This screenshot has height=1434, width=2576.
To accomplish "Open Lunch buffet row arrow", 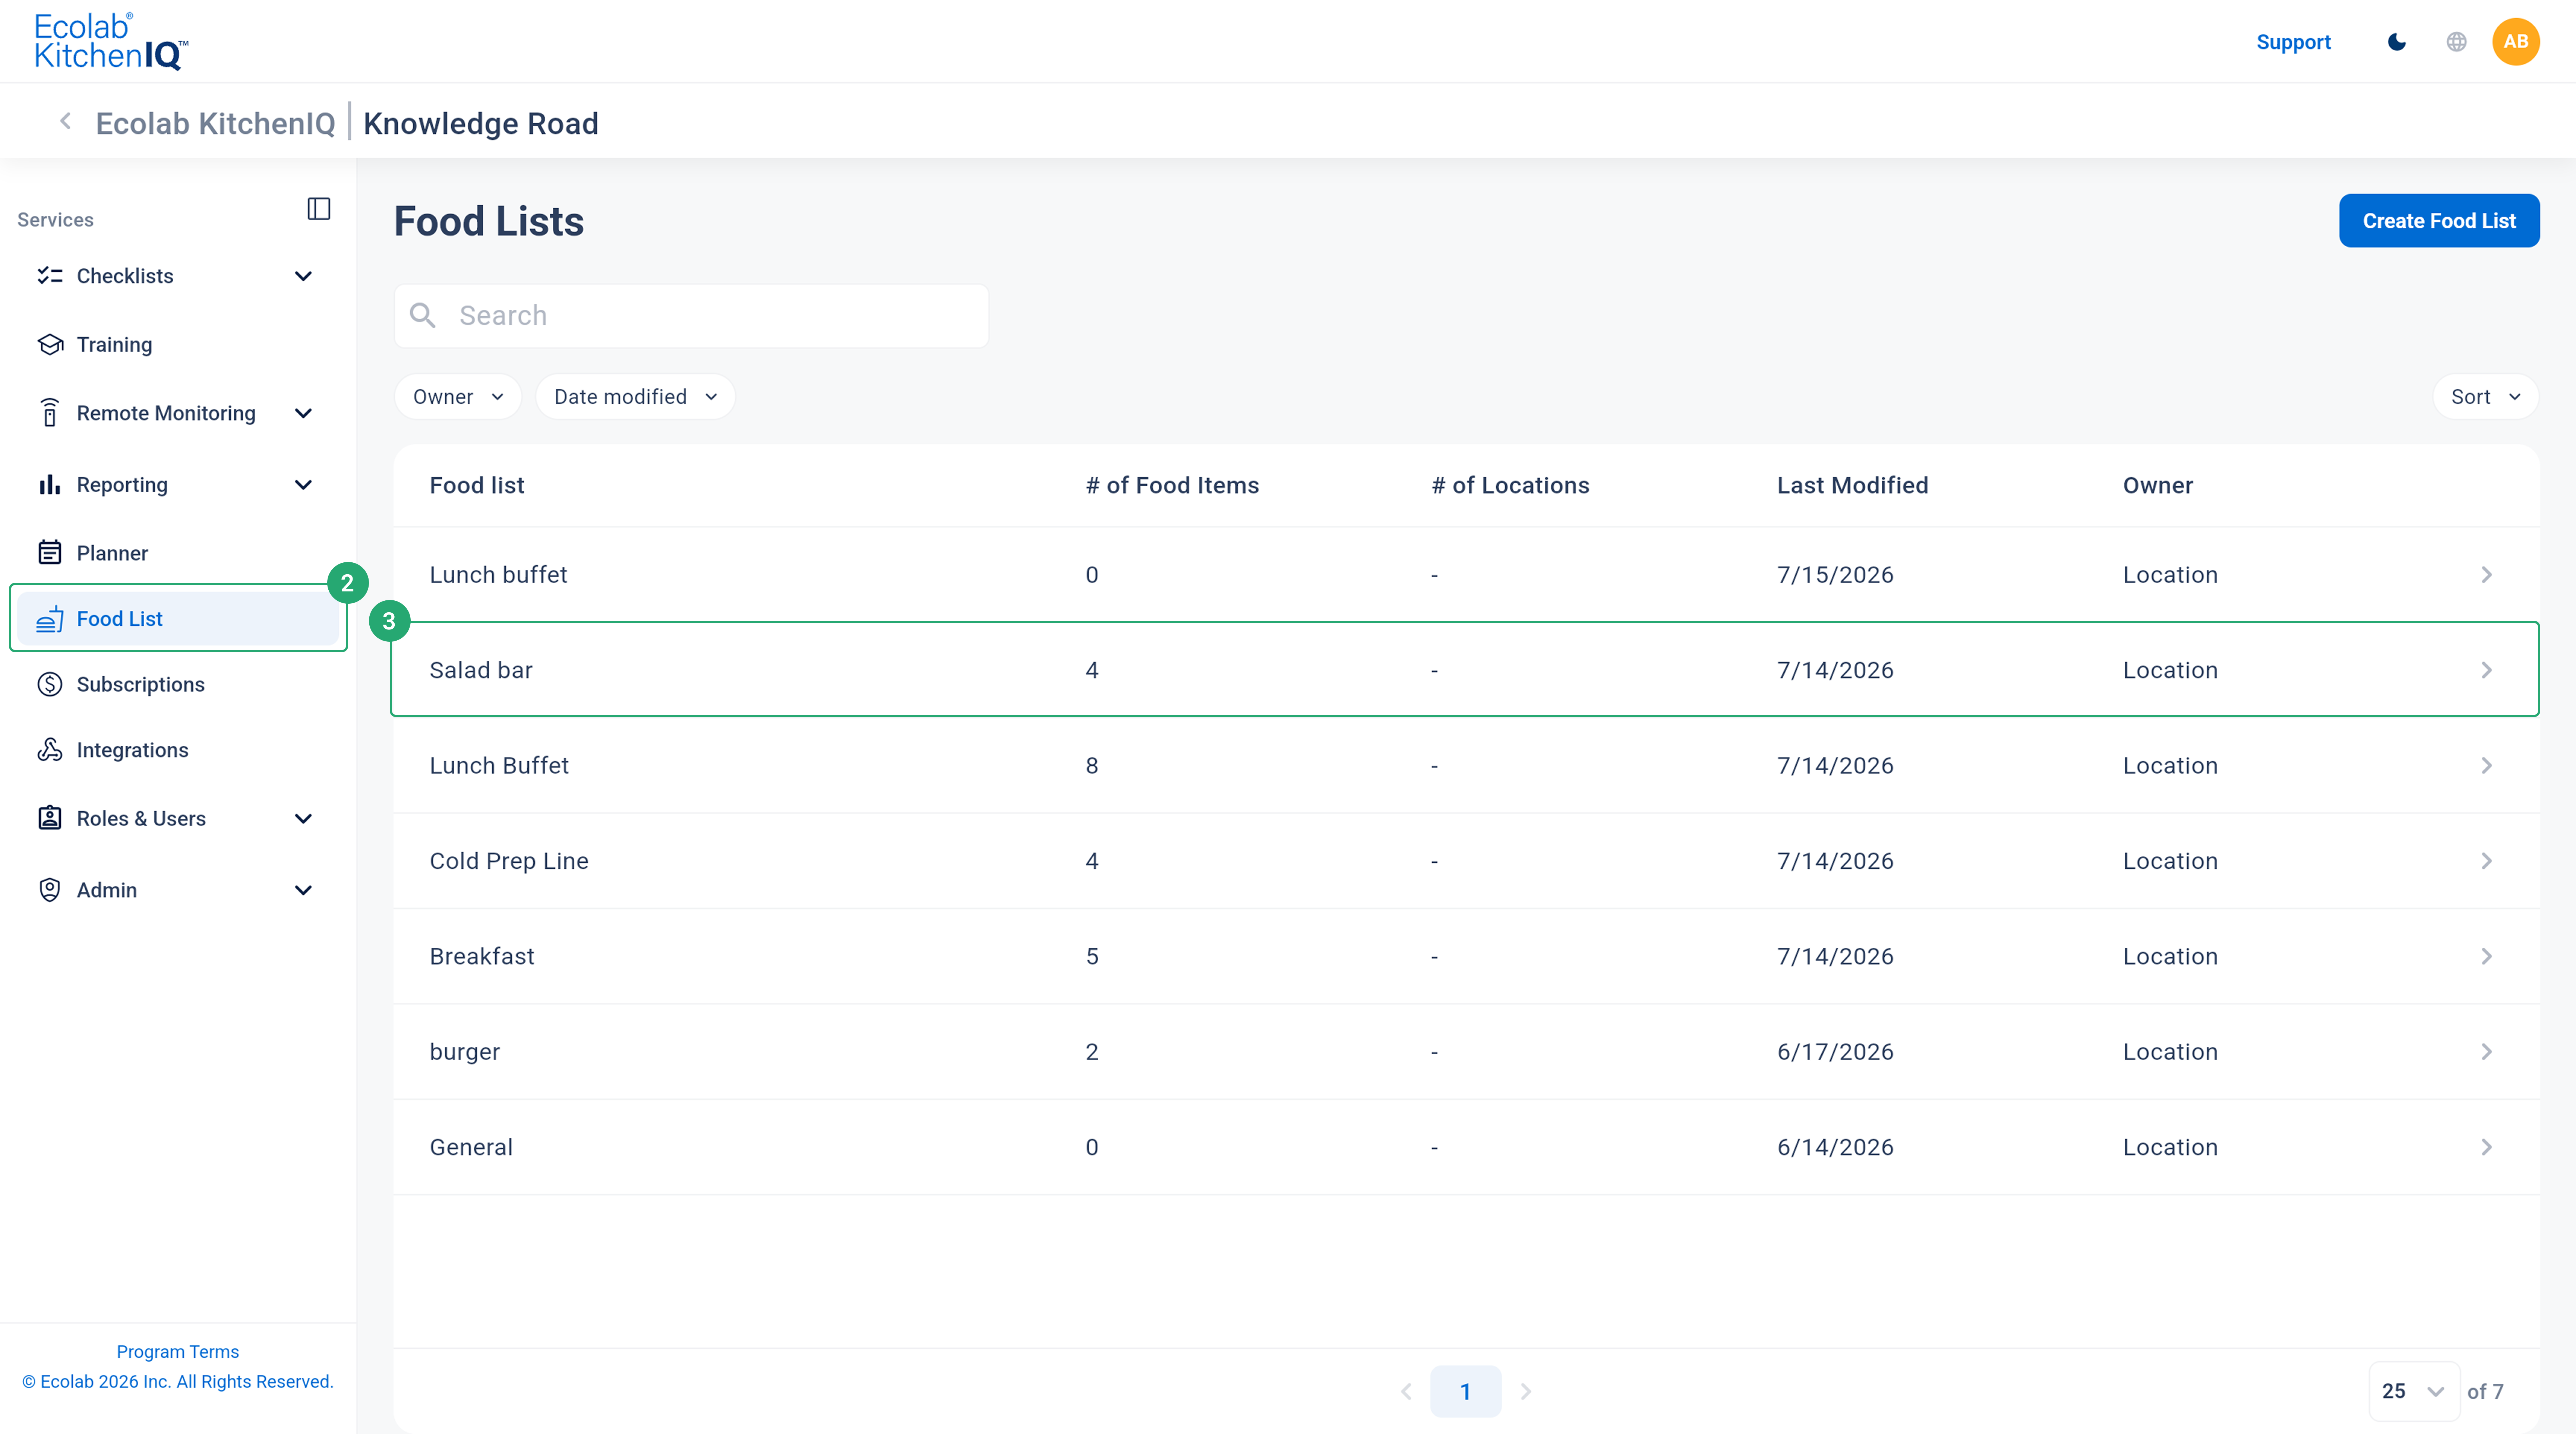I will [x=2486, y=575].
